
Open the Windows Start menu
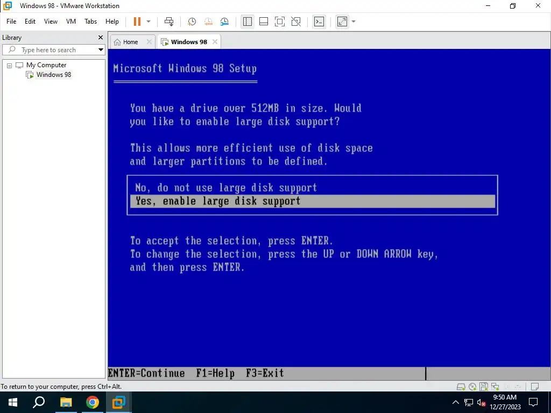(x=13, y=402)
